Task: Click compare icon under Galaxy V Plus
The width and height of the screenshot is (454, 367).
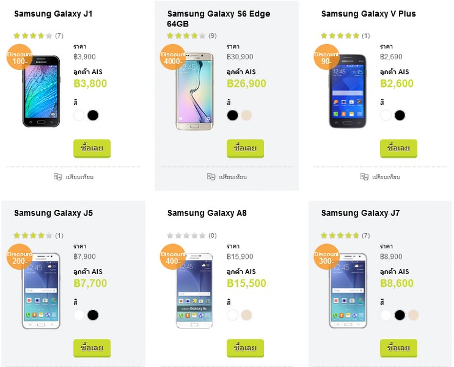Action: click(365, 177)
